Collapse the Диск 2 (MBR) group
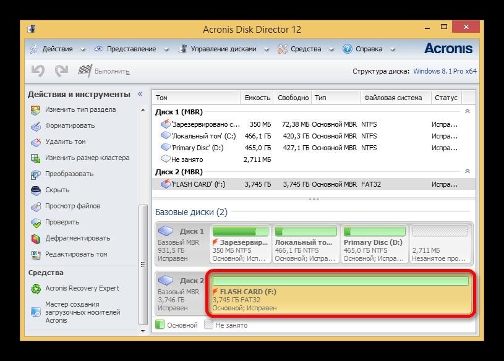The width and height of the screenshot is (504, 361). tap(468, 171)
